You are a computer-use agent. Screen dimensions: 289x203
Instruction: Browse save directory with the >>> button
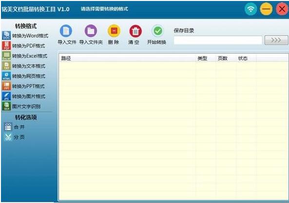(x=276, y=40)
